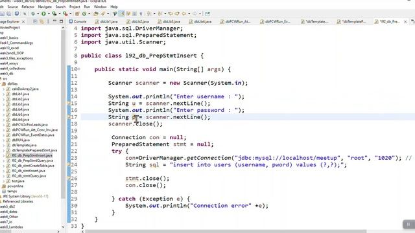Click the Previous Annotation toolbar icon
Screen dimensions: 415x233
160,14
